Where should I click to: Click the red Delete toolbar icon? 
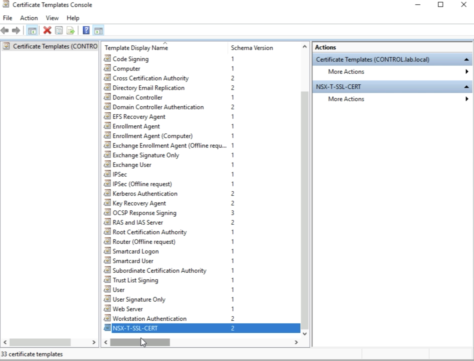47,30
